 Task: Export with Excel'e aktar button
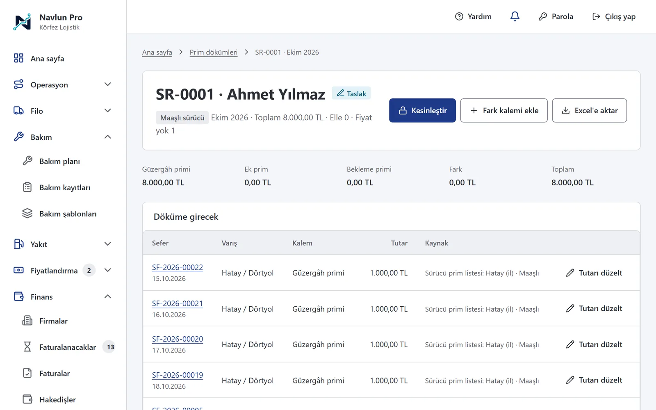coord(590,110)
